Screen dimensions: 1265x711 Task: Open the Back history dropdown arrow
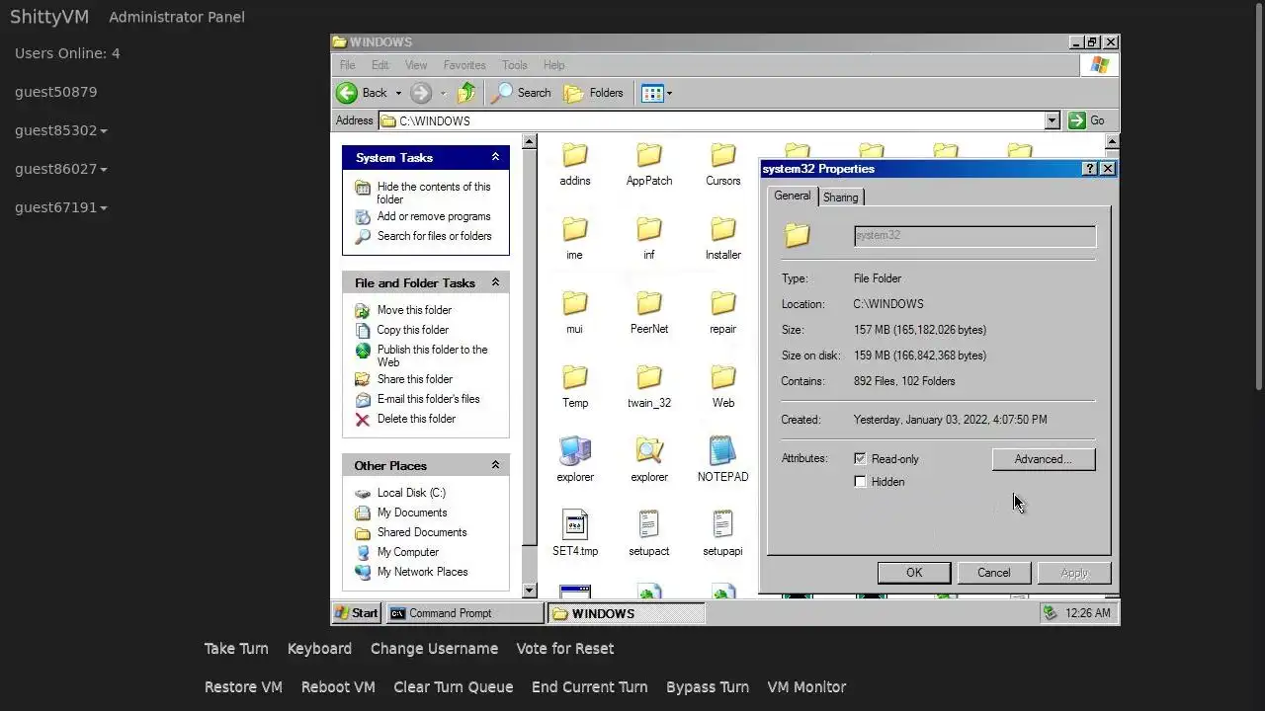tap(398, 94)
